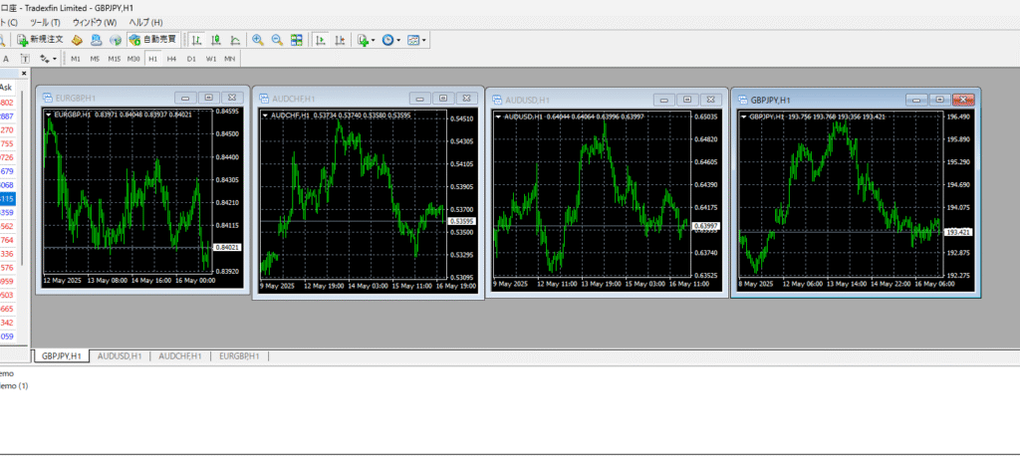This screenshot has height=456, width=1020.
Task: Launch MetaEditor via yellow book icon
Action: point(77,40)
